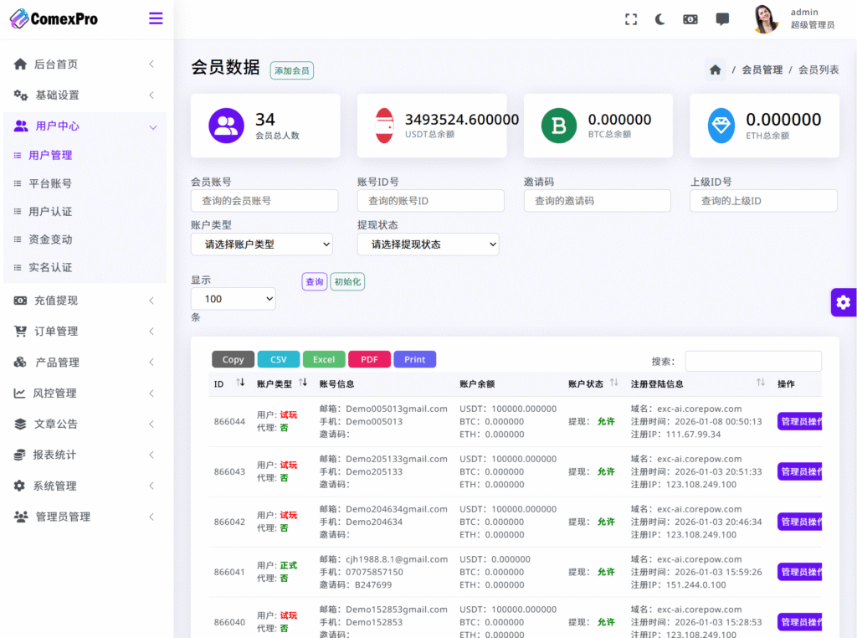
Task: Sort table by ID column arrows
Action: click(240, 383)
